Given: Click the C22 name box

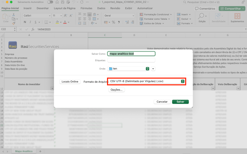Looking at the screenshot, I should point(8,29).
